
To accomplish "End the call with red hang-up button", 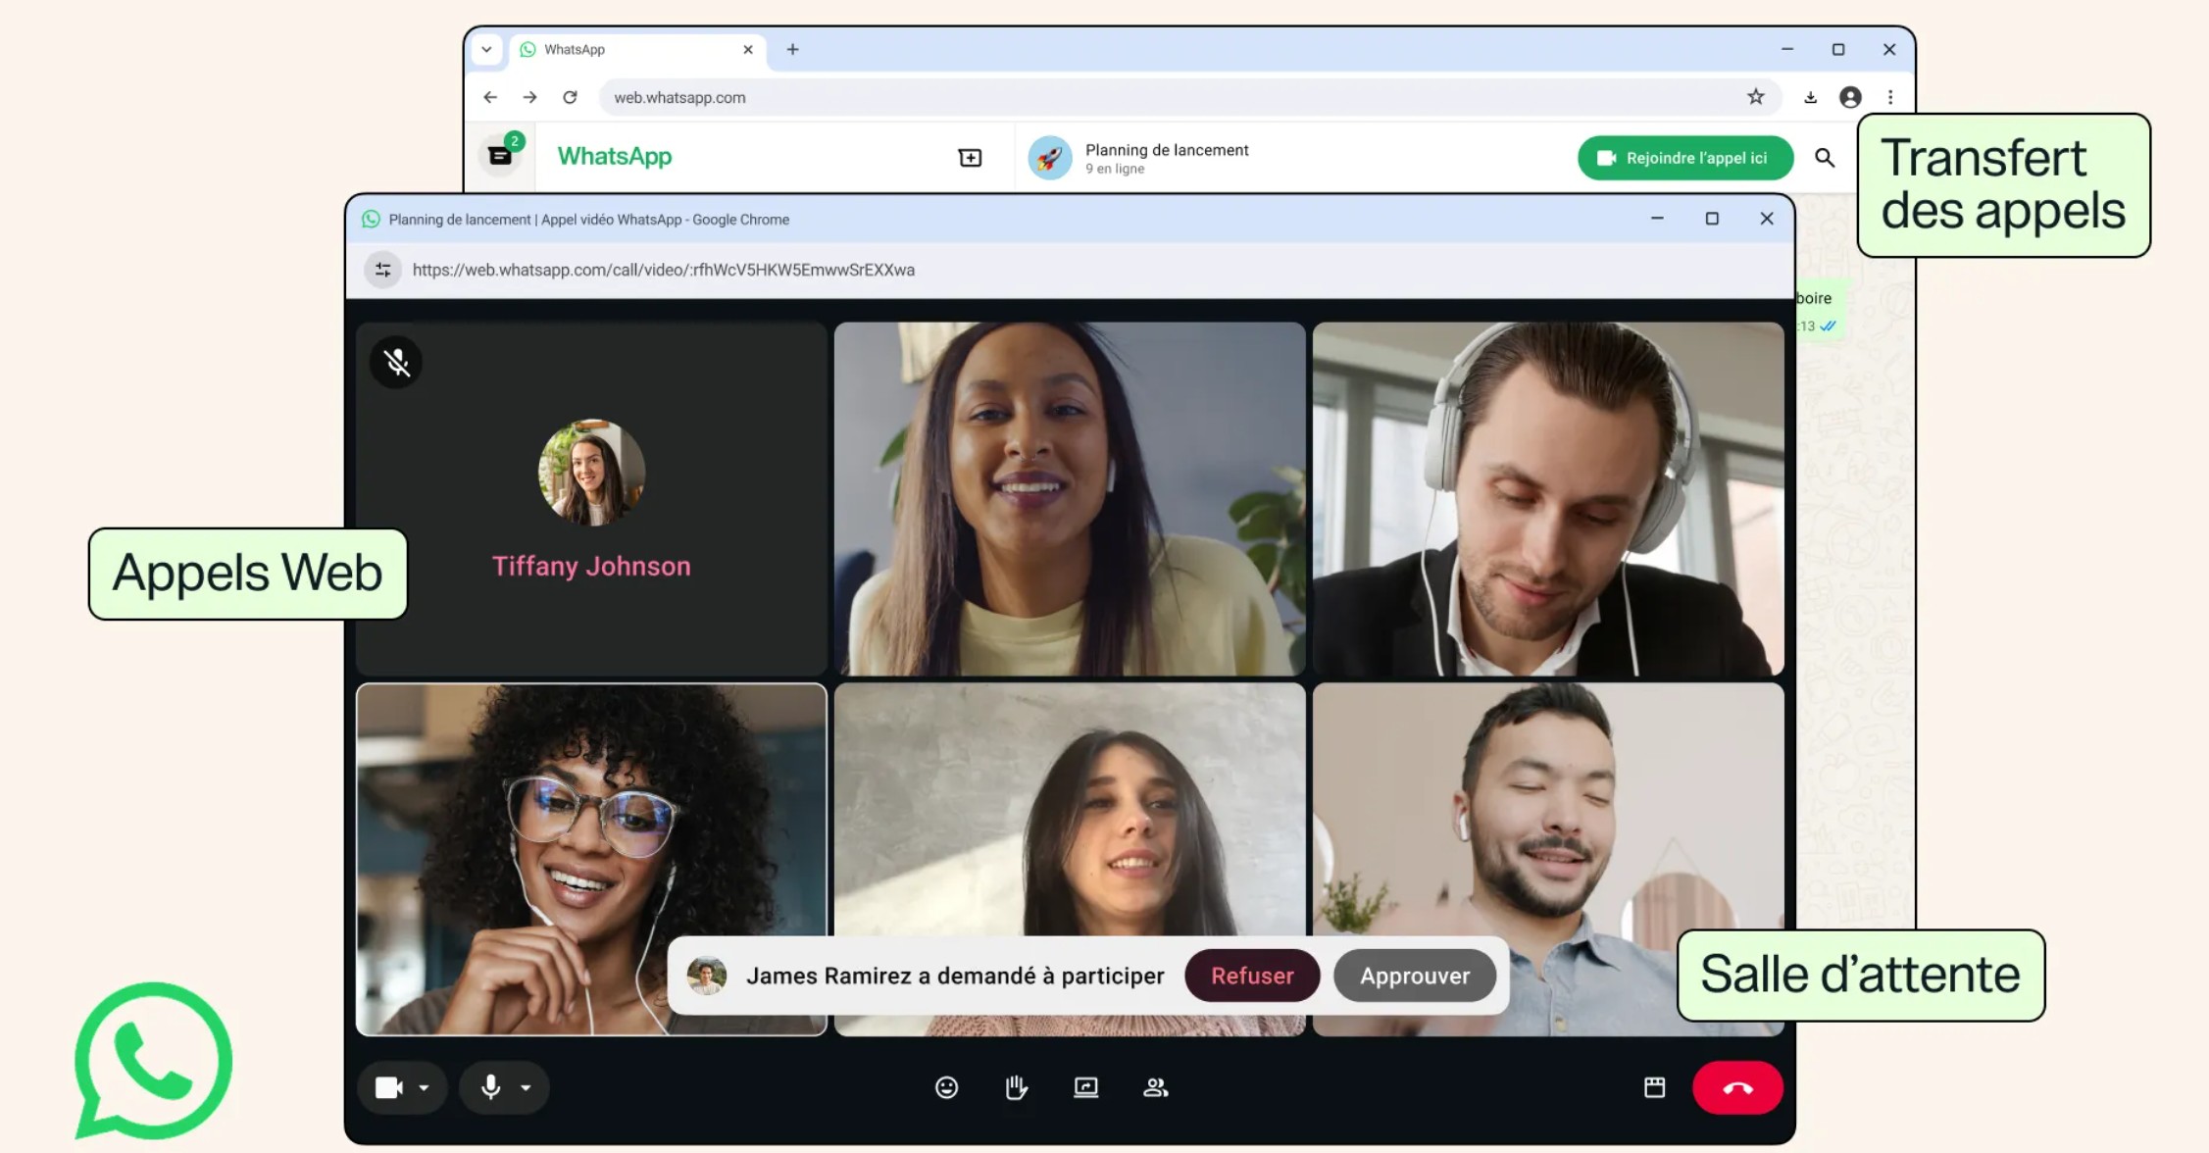I will click(1737, 1087).
